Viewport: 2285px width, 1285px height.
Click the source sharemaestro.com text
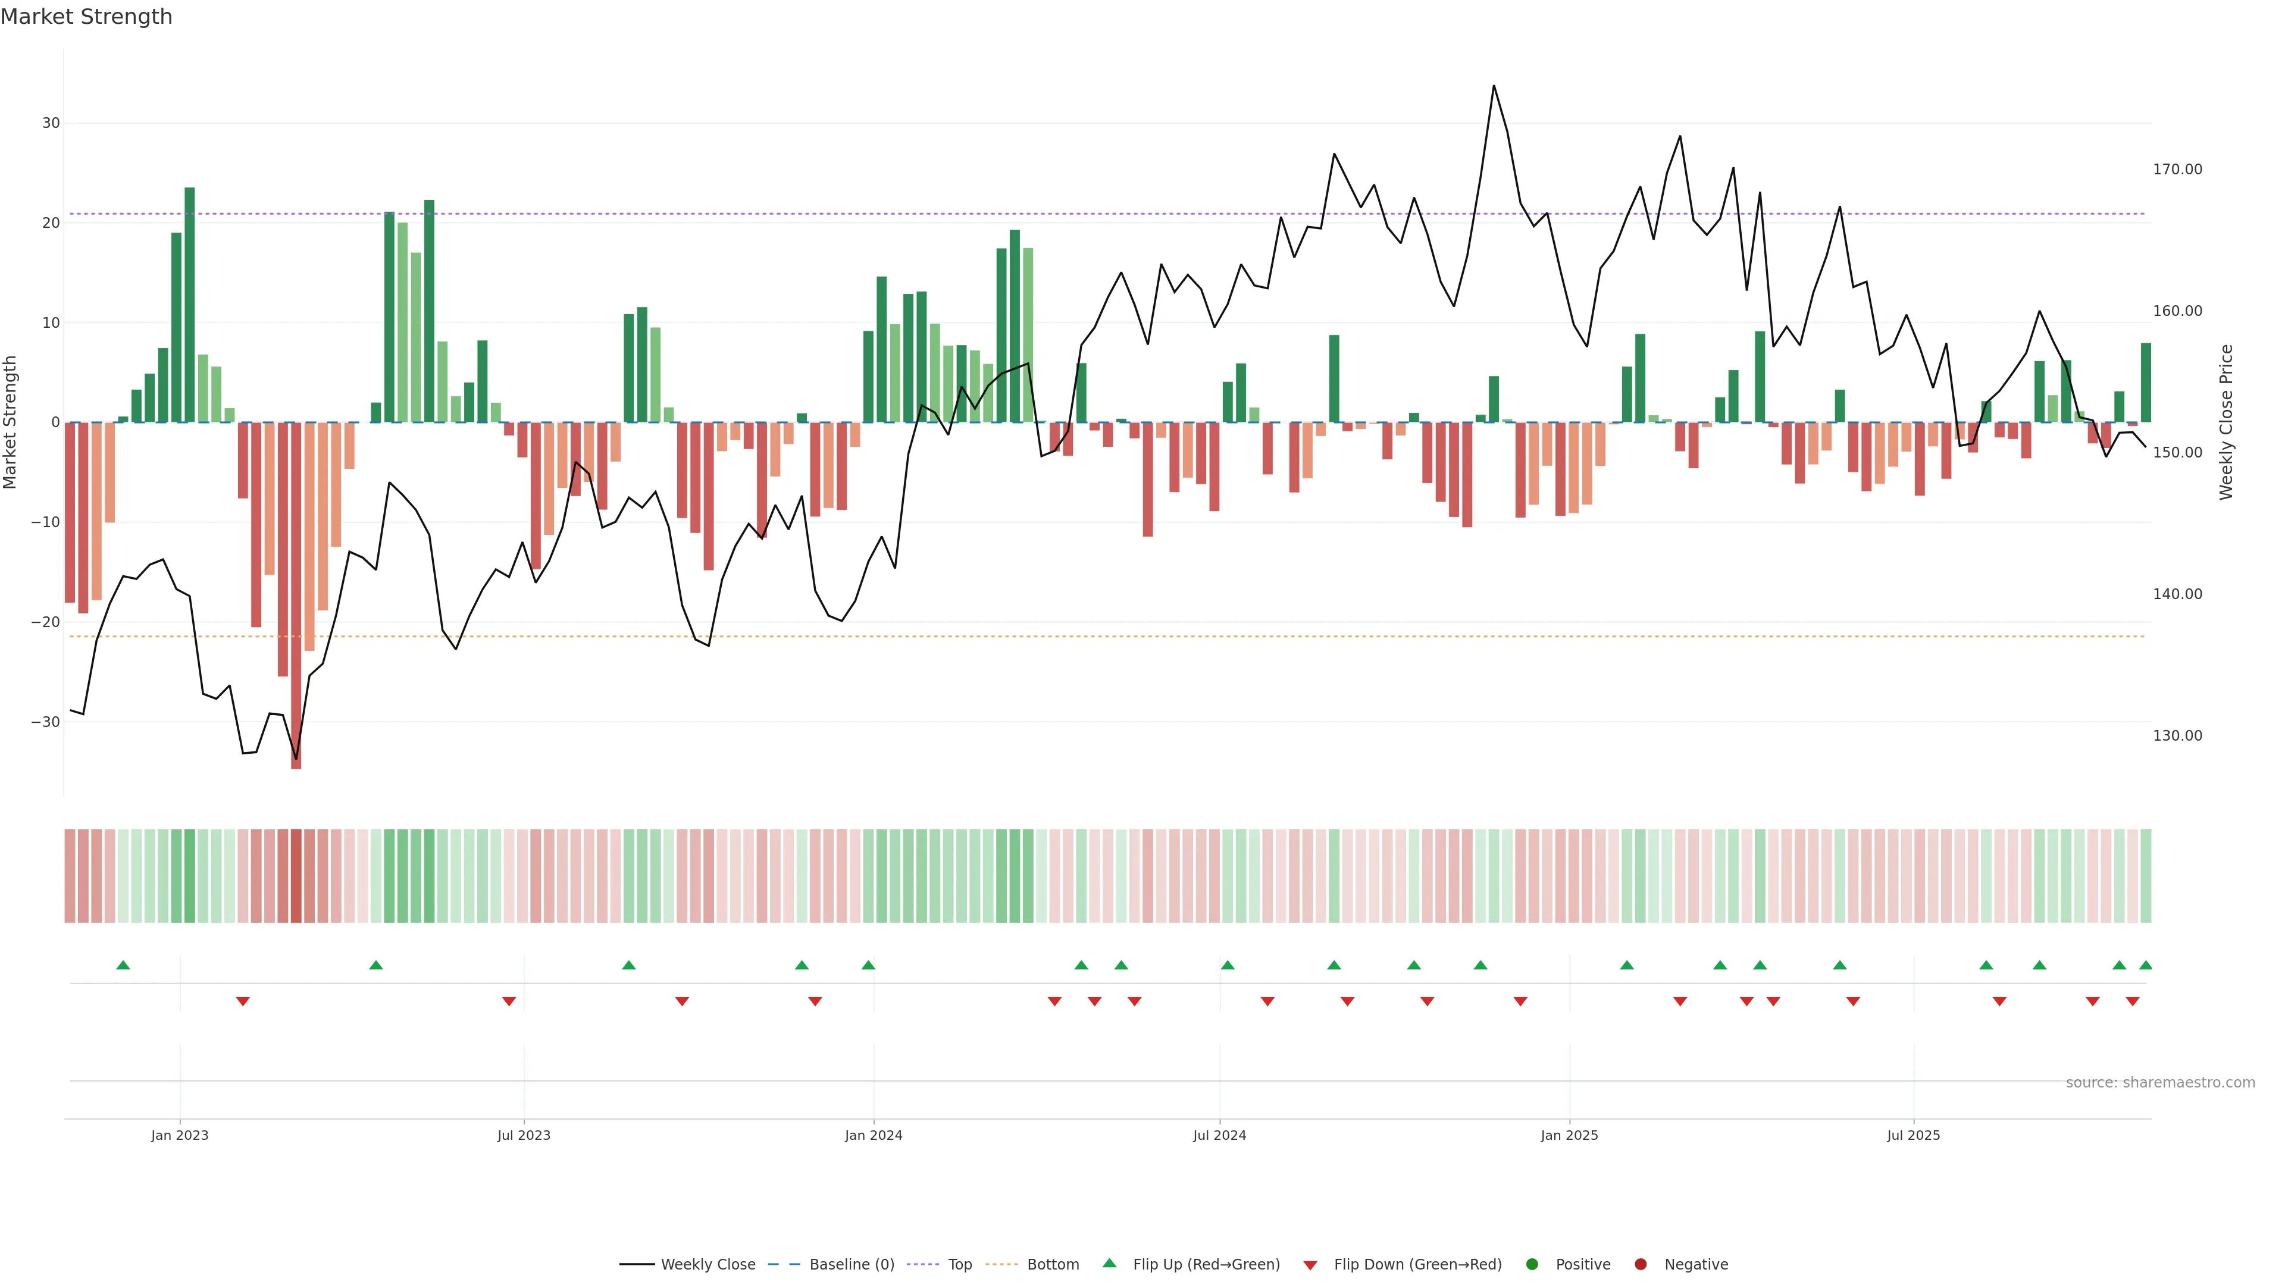point(2160,1082)
